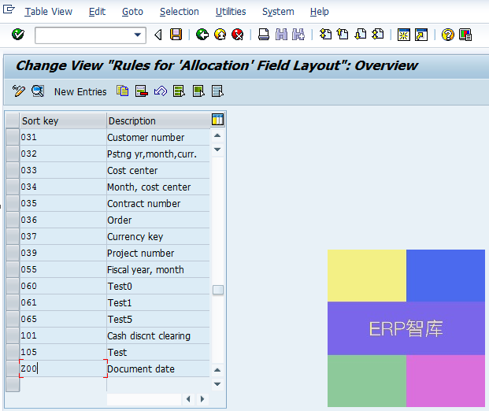The image size is (489, 411).
Task: Select the row for sort key 101
Action: coord(13,335)
